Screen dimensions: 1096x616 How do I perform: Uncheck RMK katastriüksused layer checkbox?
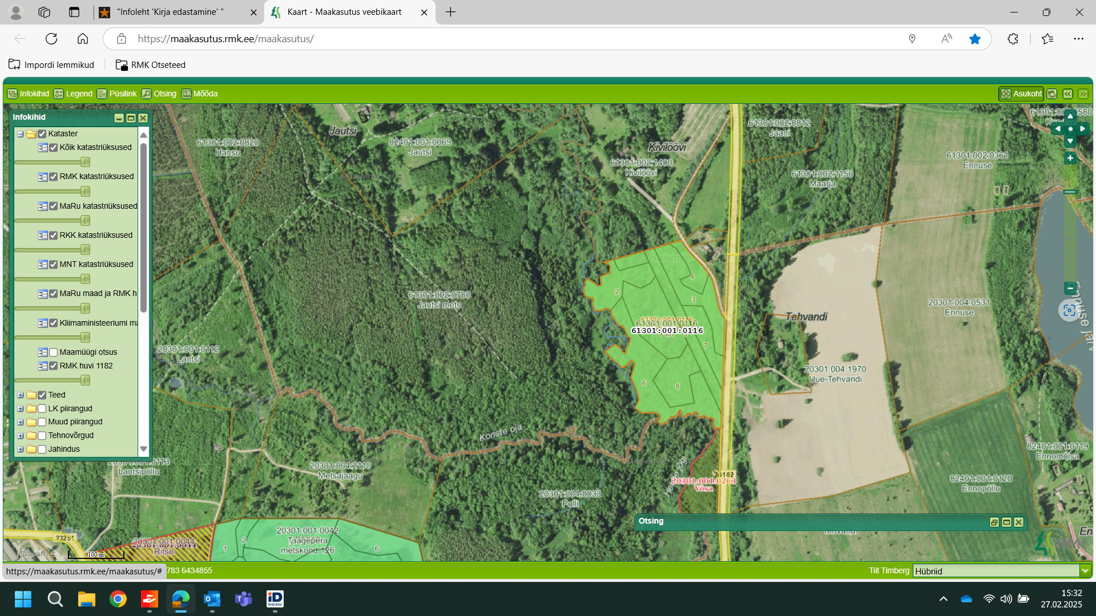click(53, 177)
